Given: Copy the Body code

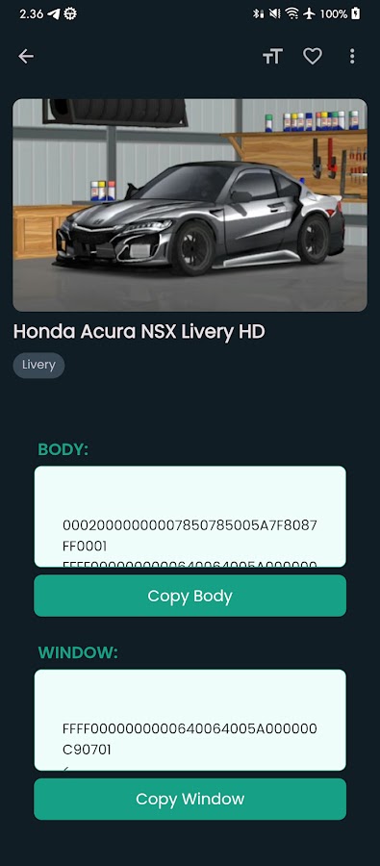Looking at the screenshot, I should [190, 596].
